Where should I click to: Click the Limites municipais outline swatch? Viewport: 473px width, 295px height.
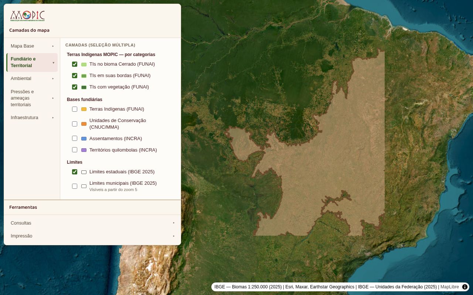tap(84, 186)
